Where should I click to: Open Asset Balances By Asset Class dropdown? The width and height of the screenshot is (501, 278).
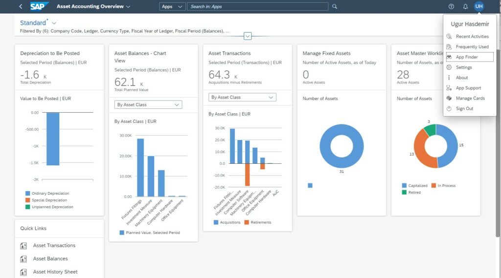pos(148,104)
